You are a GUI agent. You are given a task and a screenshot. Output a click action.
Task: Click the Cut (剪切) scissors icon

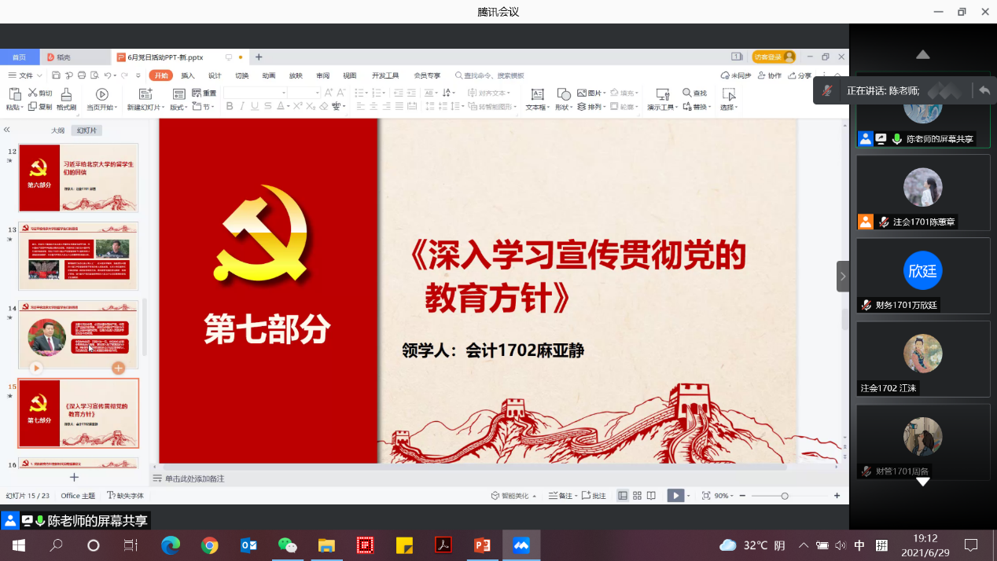click(34, 93)
